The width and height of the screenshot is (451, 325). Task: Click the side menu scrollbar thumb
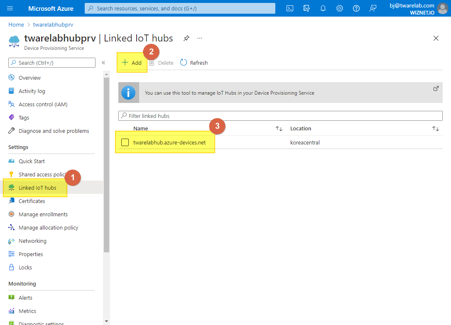(106, 165)
